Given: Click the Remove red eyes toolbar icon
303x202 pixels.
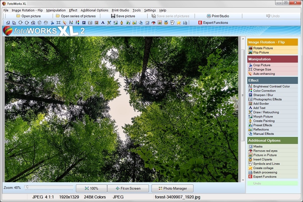Looking at the screenshot, I should click(153, 23).
